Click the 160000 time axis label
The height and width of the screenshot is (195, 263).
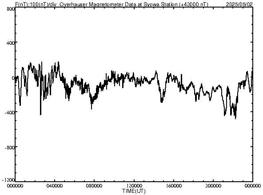(x=174, y=186)
